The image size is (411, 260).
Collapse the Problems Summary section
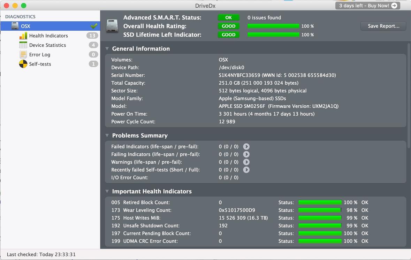pyautogui.click(x=107, y=135)
